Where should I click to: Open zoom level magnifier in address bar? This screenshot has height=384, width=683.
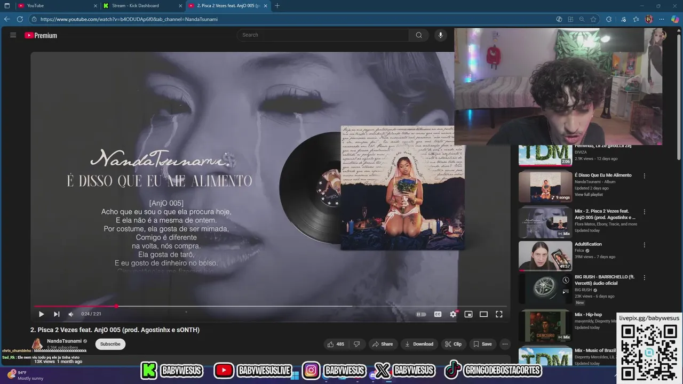(x=582, y=19)
